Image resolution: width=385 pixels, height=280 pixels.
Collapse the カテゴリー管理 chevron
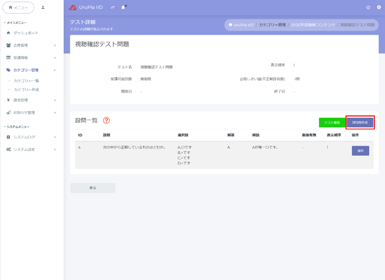[x=54, y=70]
